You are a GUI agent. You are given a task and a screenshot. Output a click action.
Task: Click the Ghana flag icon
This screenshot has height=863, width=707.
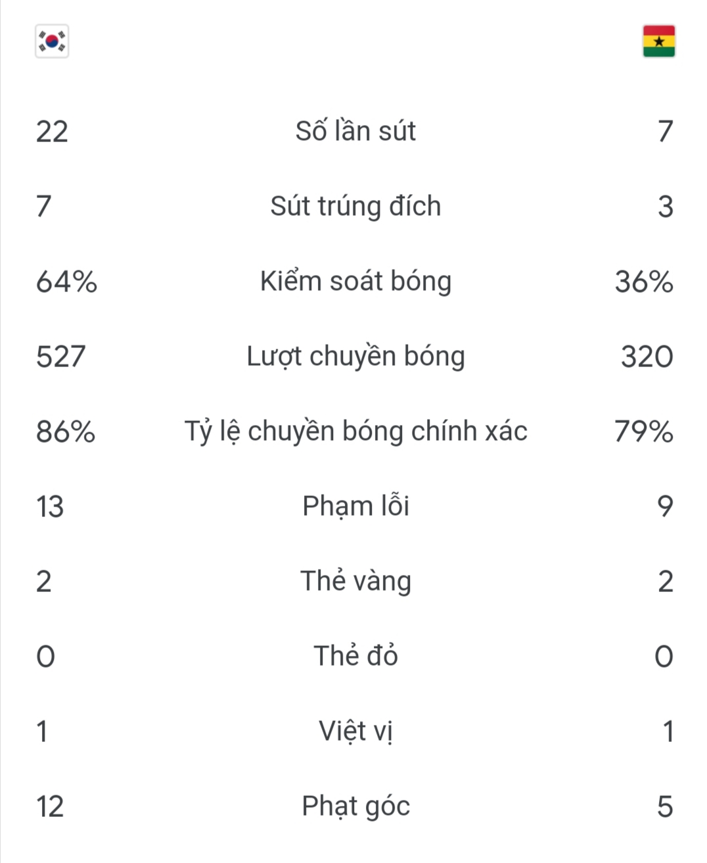[x=658, y=41]
